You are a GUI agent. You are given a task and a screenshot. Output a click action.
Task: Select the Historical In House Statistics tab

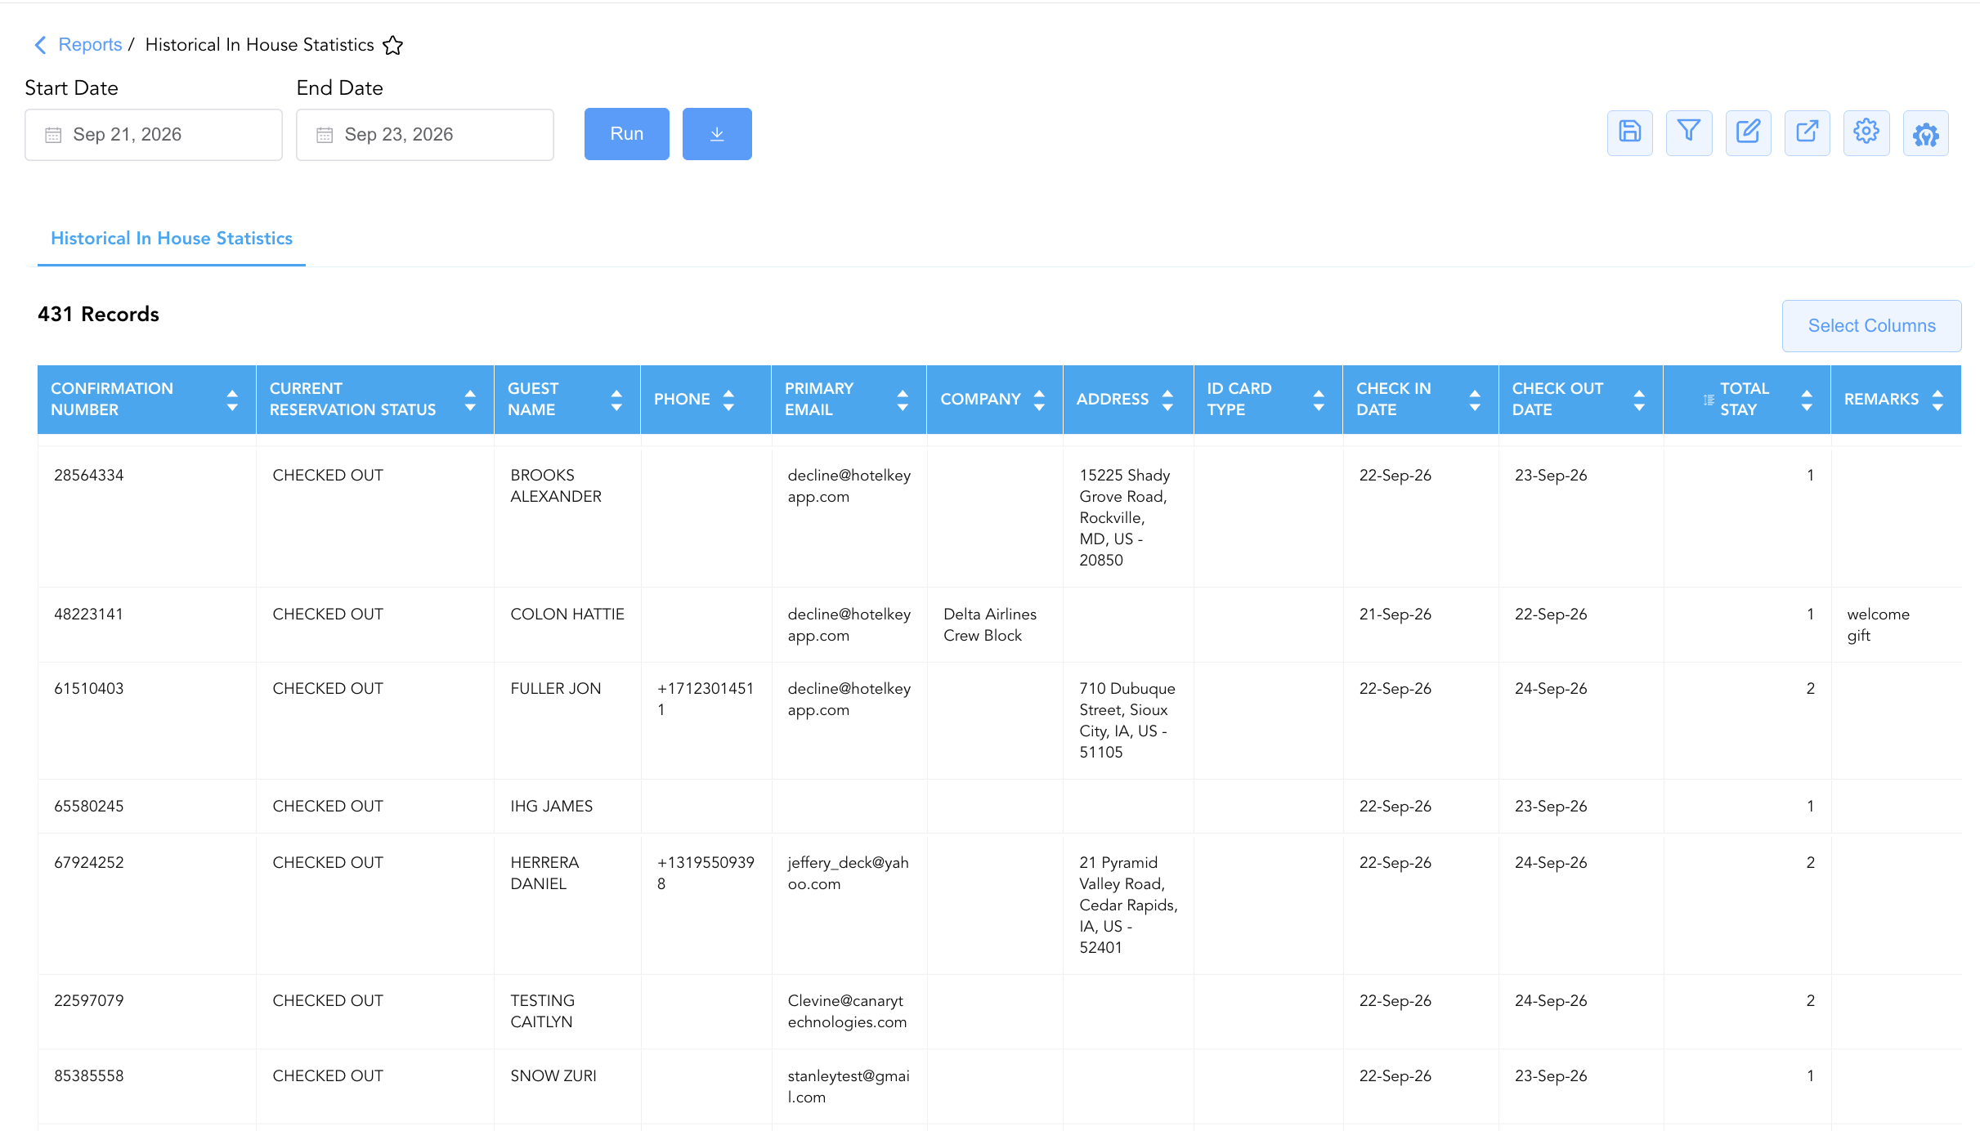(172, 238)
